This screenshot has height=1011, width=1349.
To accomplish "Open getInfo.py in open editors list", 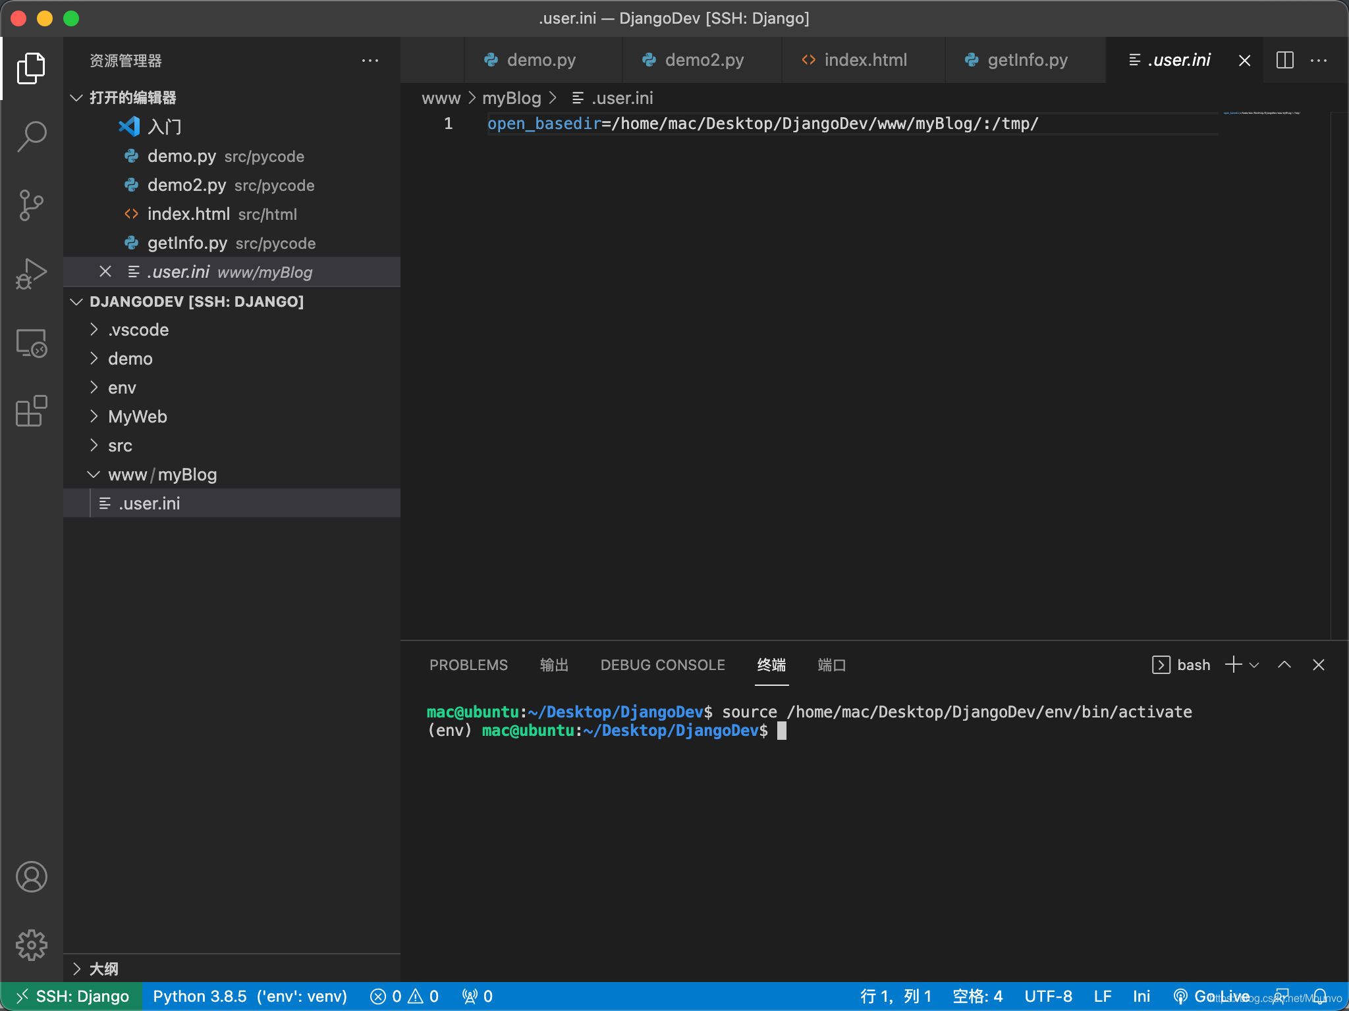I will [232, 243].
